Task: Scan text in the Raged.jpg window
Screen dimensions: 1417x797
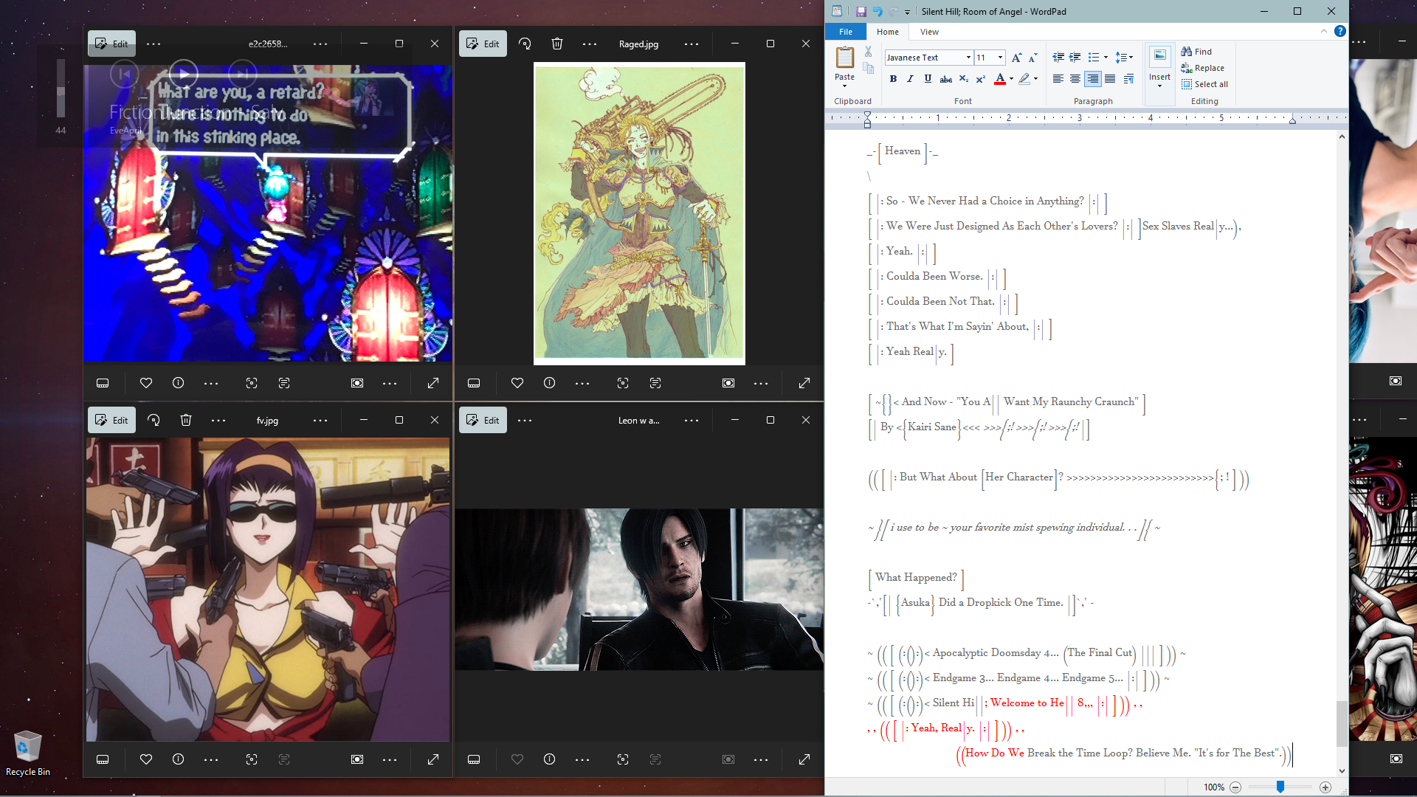Action: 655,383
